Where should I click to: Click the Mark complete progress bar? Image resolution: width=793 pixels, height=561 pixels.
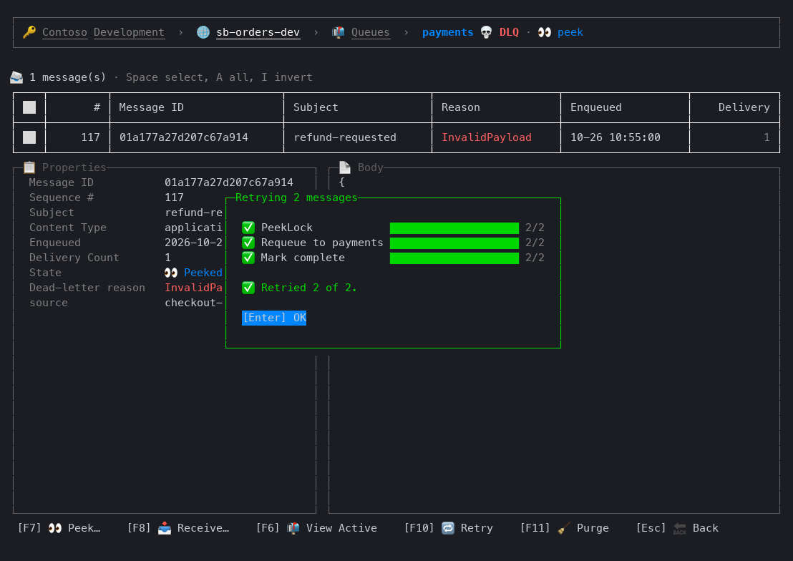pyautogui.click(x=454, y=258)
